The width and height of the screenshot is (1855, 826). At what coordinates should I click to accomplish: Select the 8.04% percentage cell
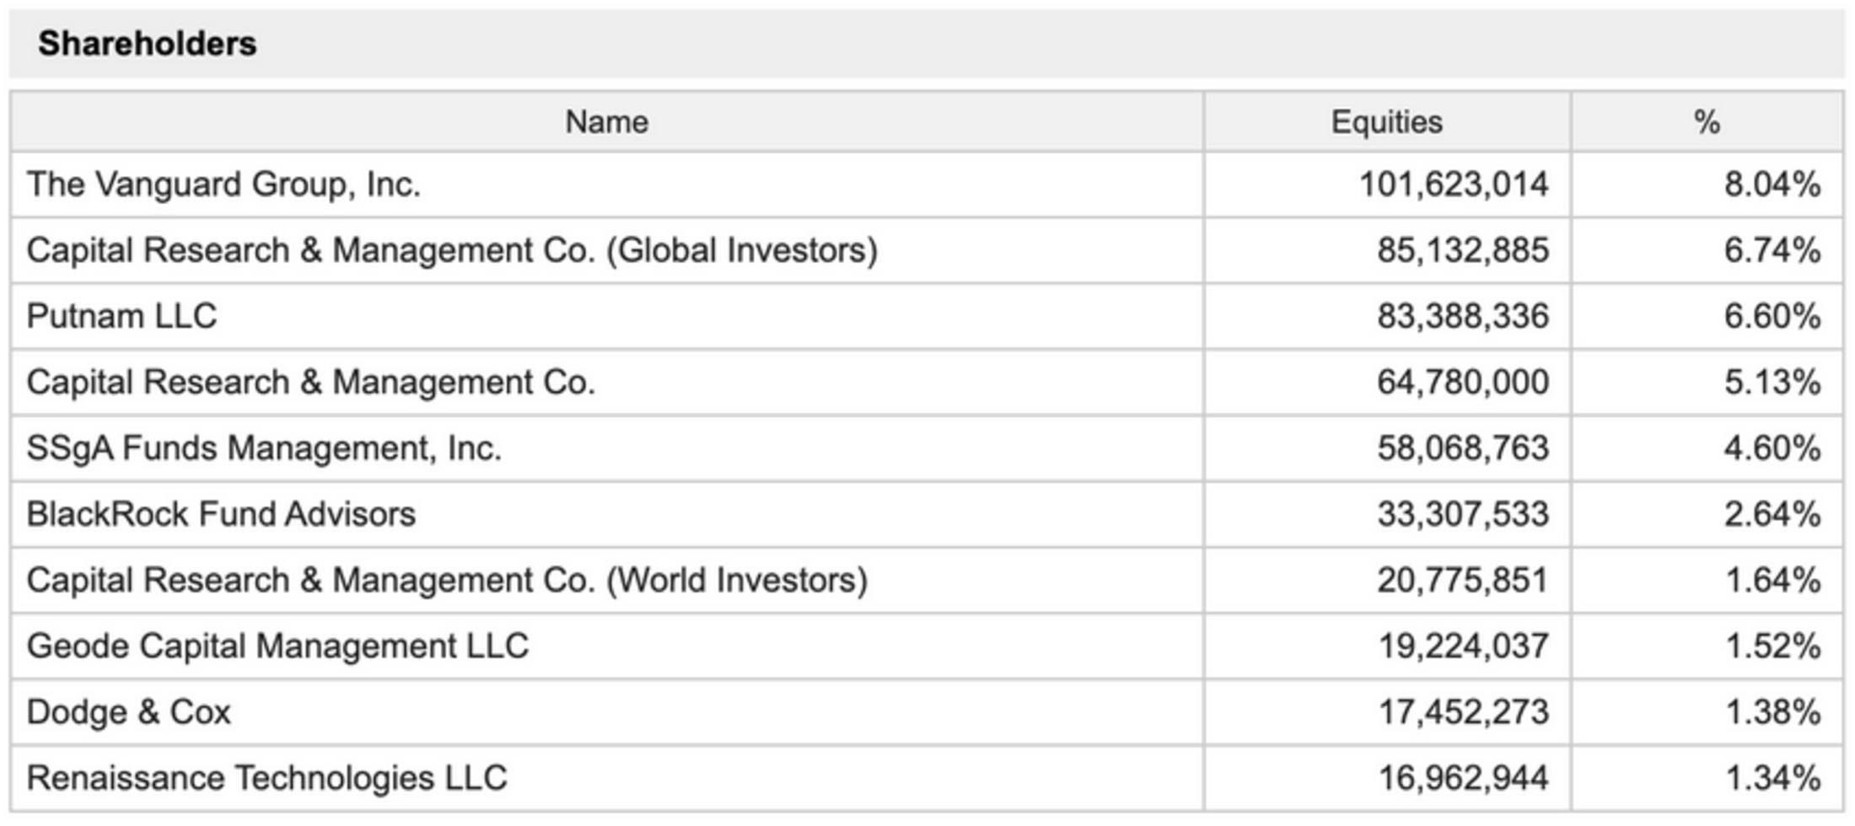[x=1772, y=185]
